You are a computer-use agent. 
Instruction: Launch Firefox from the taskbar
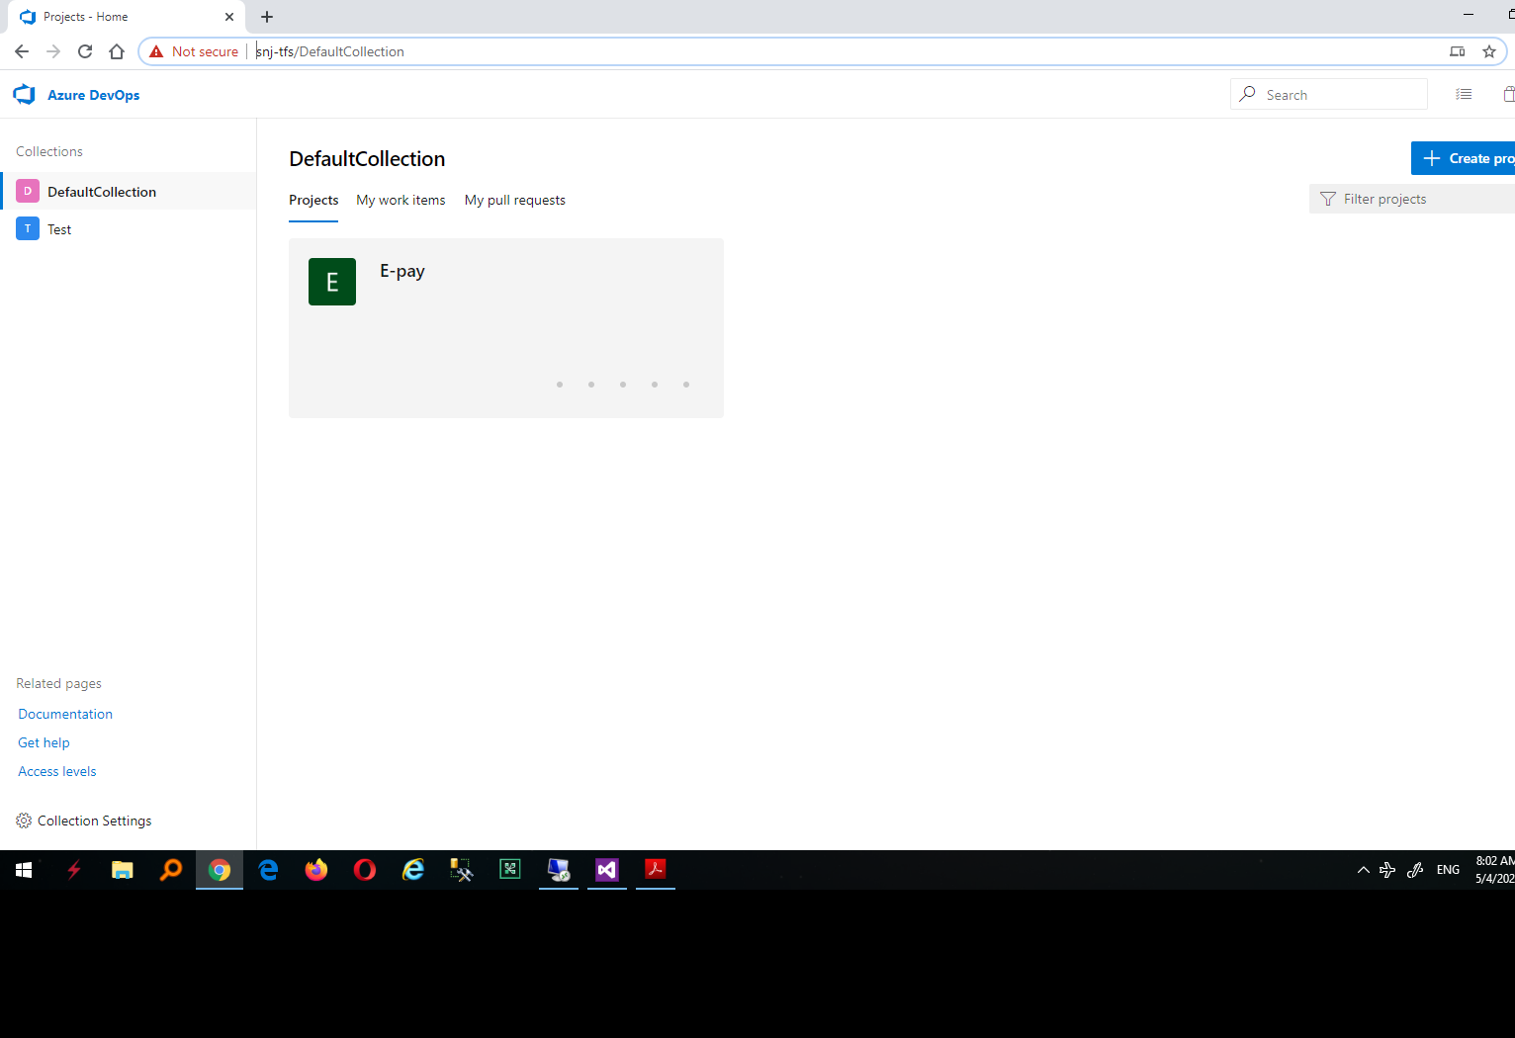316,870
